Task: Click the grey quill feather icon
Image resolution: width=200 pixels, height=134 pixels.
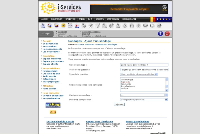Action: click(91, 26)
